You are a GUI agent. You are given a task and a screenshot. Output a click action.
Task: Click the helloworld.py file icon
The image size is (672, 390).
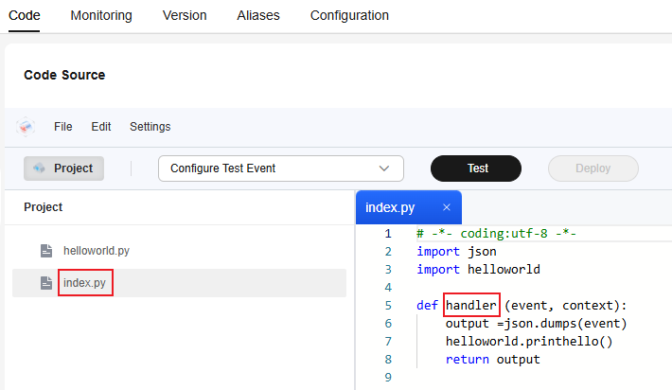46,251
